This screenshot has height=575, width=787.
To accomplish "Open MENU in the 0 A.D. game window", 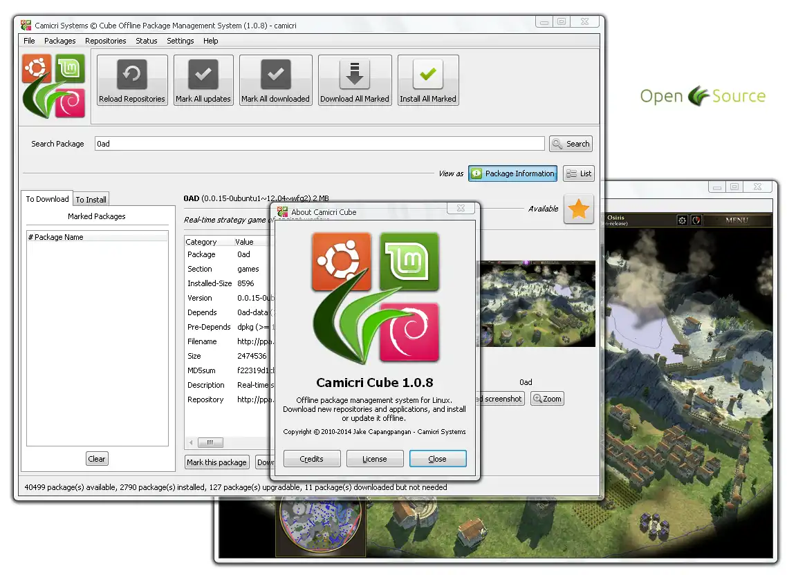I will 737,220.
